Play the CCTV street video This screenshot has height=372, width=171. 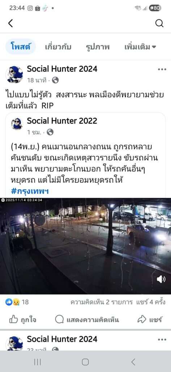click(x=85, y=246)
